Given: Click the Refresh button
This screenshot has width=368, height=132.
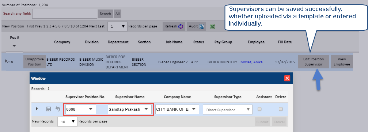Looking at the screenshot, I should click(174, 26).
